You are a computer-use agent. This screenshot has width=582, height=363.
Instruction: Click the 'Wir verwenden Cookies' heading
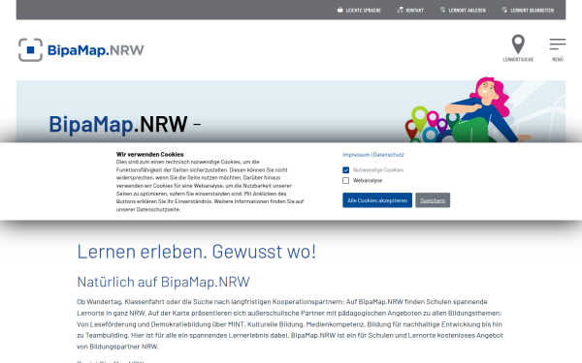[x=150, y=154]
